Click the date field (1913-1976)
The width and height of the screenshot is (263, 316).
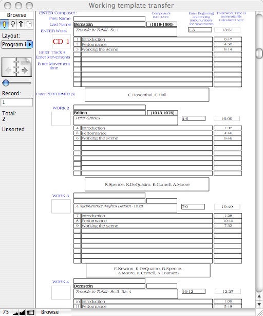coord(162,113)
